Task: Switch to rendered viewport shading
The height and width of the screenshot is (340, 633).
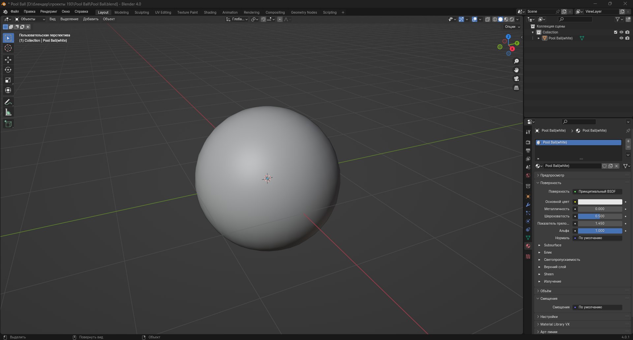Action: tap(512, 19)
